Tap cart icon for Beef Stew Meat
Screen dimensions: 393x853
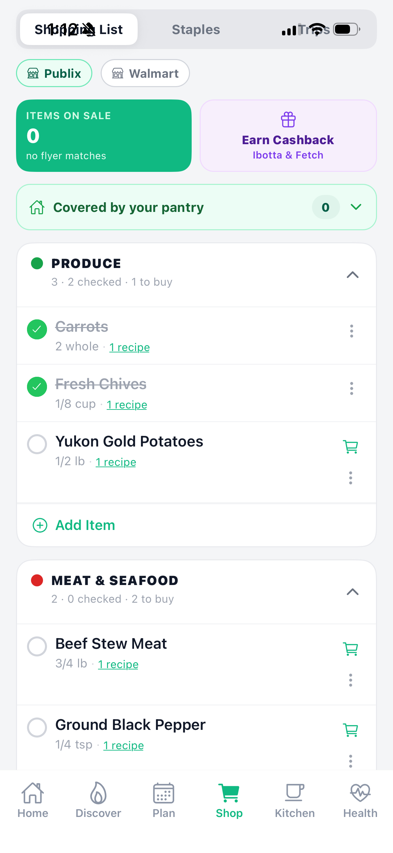(350, 649)
